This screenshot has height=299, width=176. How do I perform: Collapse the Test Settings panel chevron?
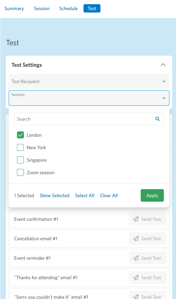[x=163, y=65]
